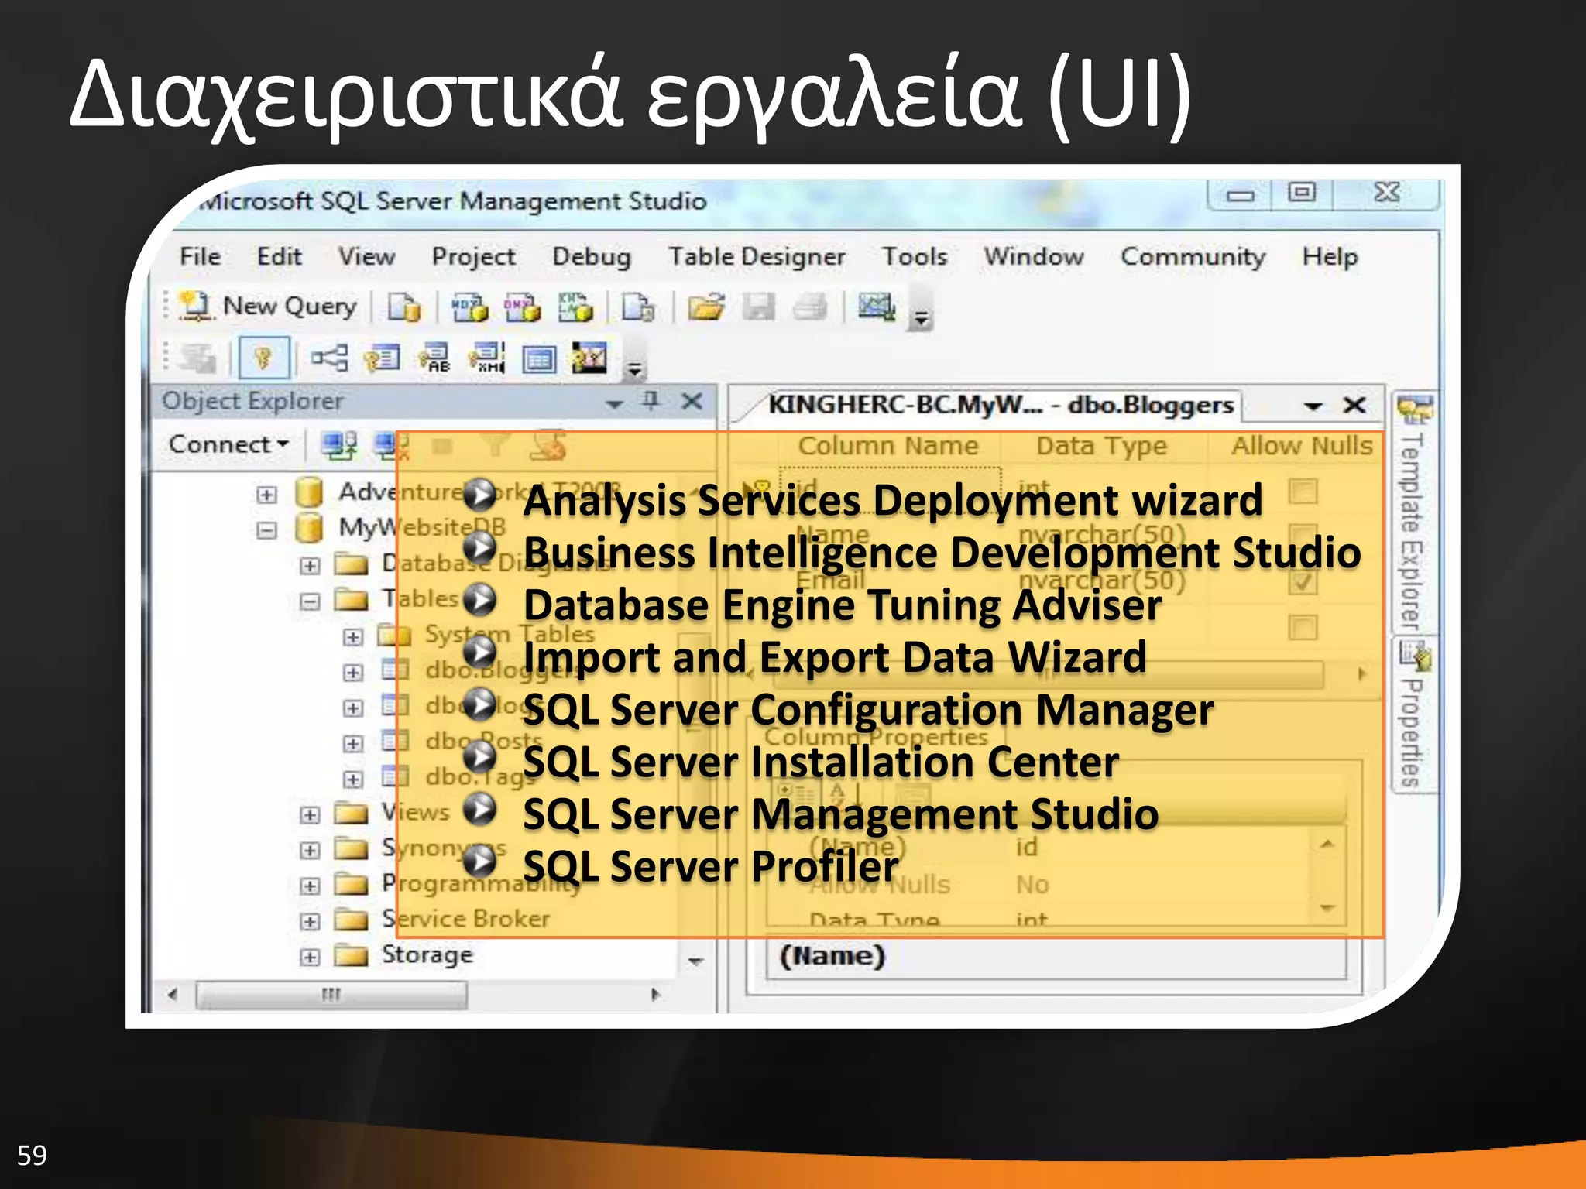Open the Object Explorer window position dropdown
Screen dimensions: 1586x1189
tap(614, 403)
